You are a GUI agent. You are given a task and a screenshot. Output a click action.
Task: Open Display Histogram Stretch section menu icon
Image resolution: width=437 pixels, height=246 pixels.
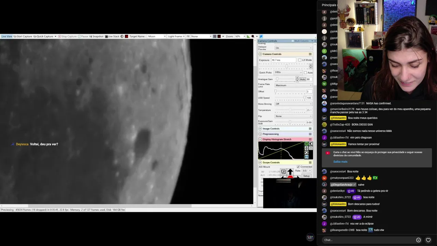[310, 139]
